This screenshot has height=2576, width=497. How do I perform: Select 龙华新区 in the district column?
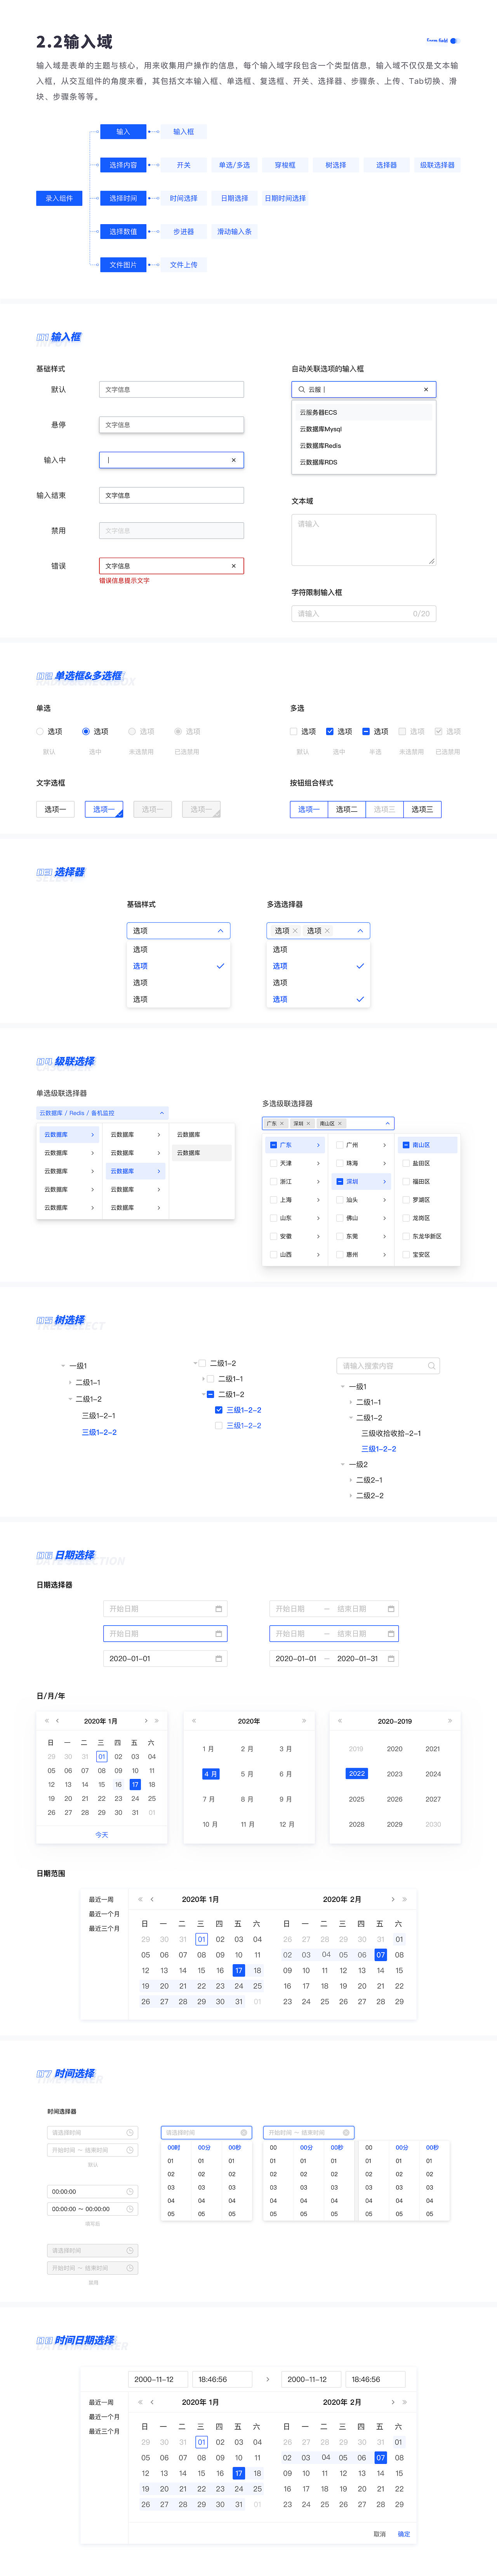click(x=427, y=1236)
